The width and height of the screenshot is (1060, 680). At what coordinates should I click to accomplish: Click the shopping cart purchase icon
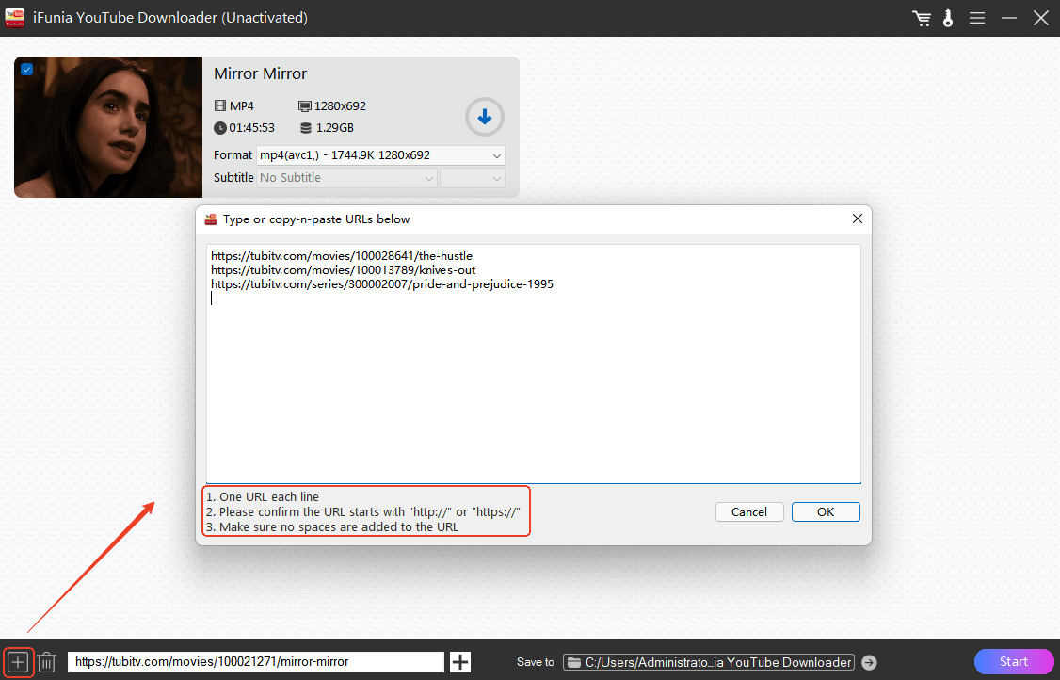click(x=922, y=18)
